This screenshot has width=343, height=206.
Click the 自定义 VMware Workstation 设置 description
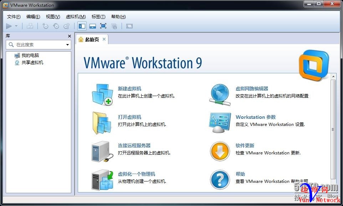(270, 125)
